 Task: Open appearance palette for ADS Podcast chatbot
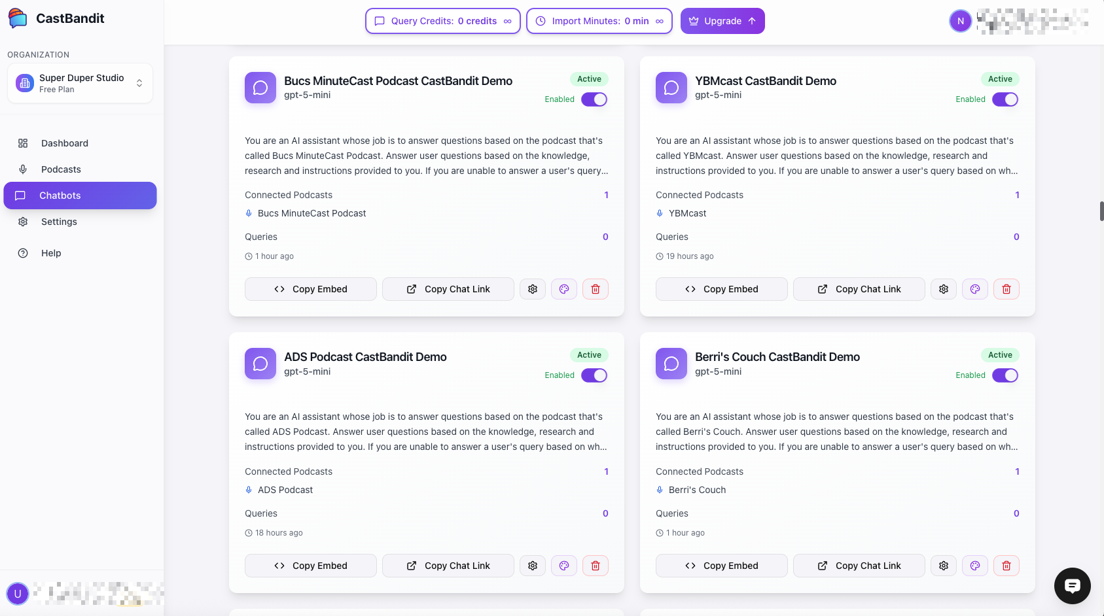[x=564, y=566]
